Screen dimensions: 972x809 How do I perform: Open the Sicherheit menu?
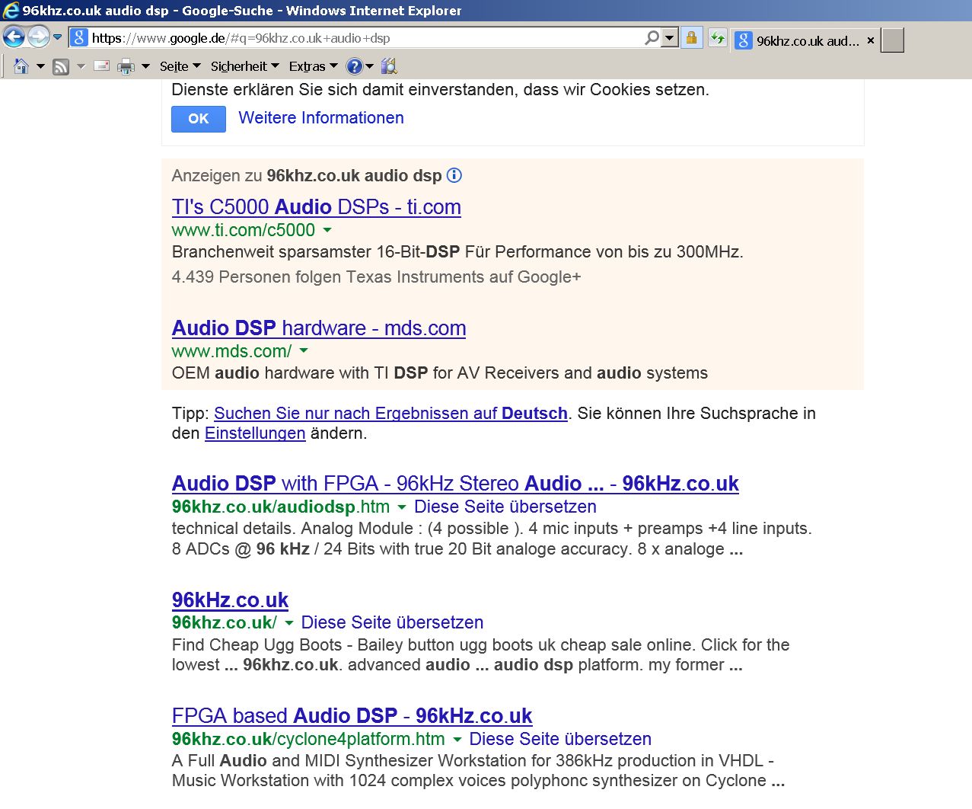[x=245, y=66]
